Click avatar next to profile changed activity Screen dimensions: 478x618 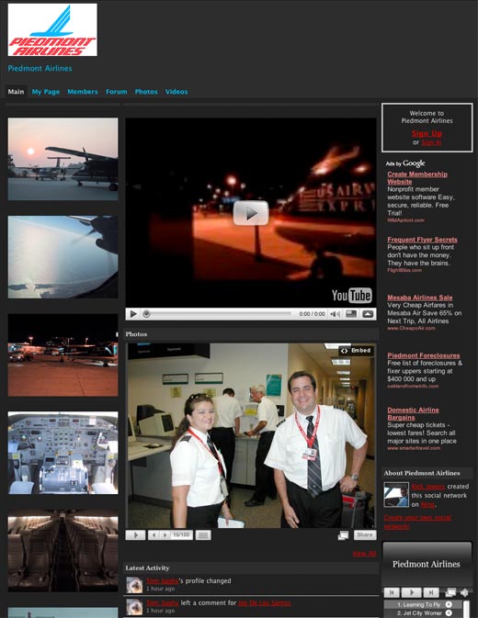[134, 585]
